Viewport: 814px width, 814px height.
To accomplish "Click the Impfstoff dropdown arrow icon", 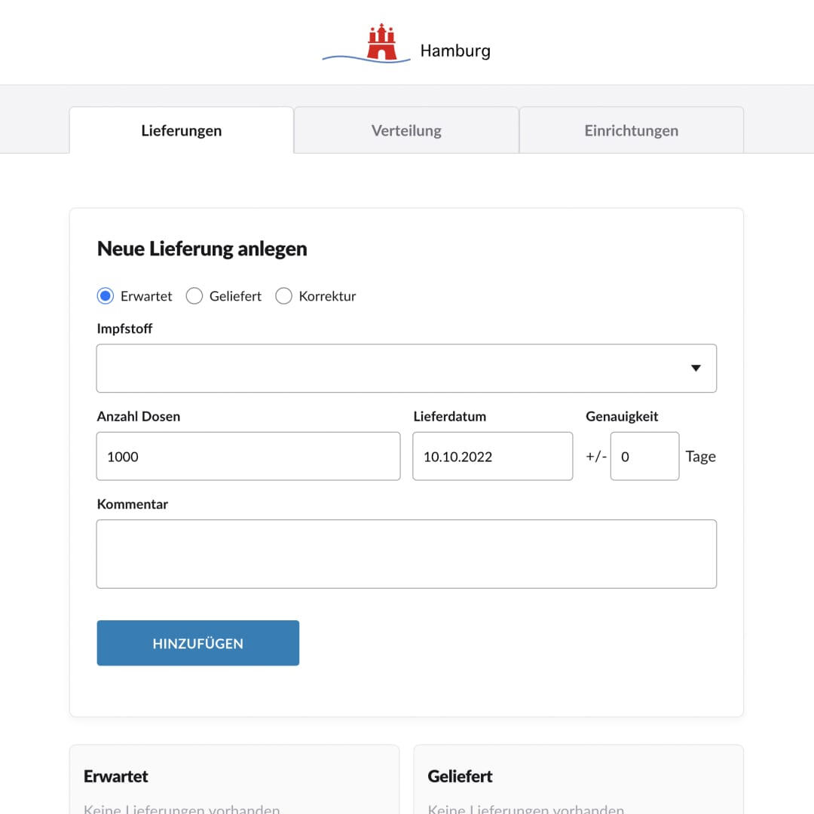I will tap(696, 369).
